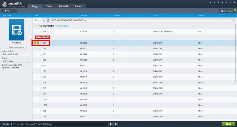Toggle the Source checkbox
The width and height of the screenshot is (237, 127).
click(x=44, y=20)
